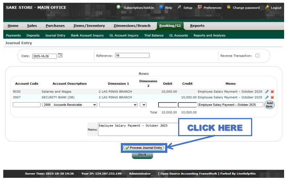
Task: Expand the Account Description dropdown
Action: tap(70, 105)
